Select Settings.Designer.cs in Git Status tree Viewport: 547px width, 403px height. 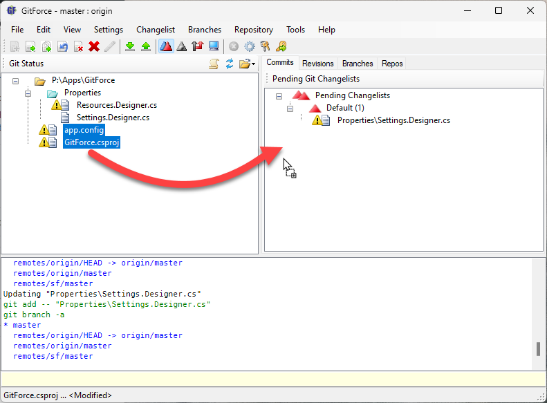(113, 118)
